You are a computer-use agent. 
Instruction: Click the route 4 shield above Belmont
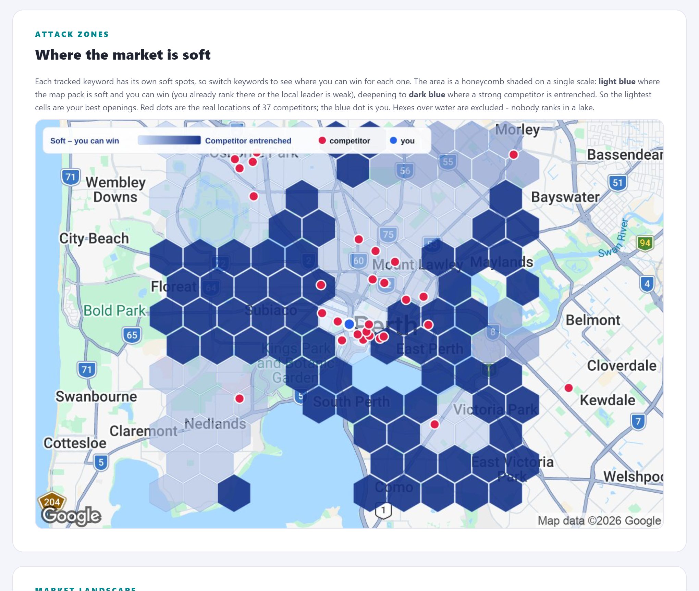pyautogui.click(x=647, y=284)
